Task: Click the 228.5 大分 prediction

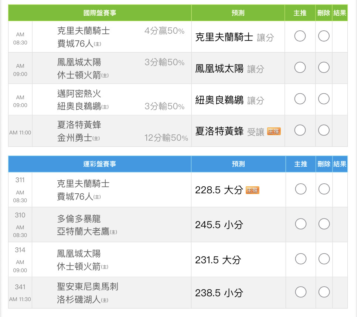Action: pyautogui.click(x=219, y=190)
